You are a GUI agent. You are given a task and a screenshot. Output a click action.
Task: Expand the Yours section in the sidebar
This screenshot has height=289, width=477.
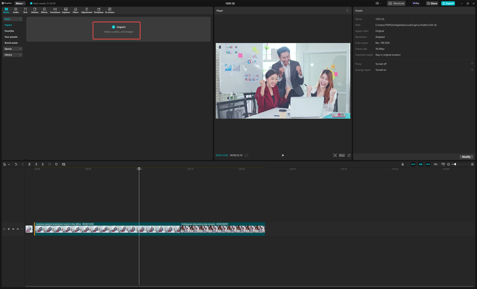tap(13, 19)
